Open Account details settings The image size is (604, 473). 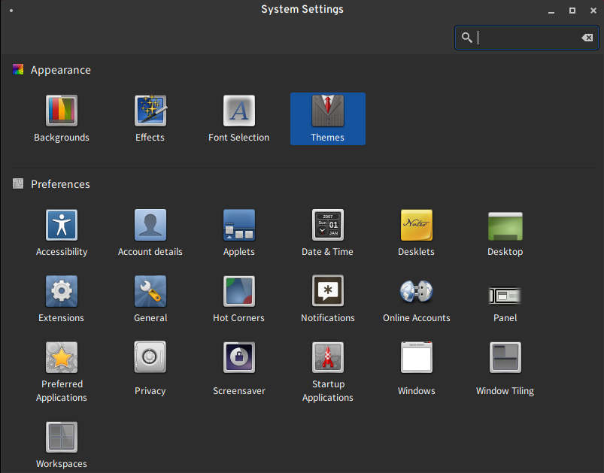[150, 226]
